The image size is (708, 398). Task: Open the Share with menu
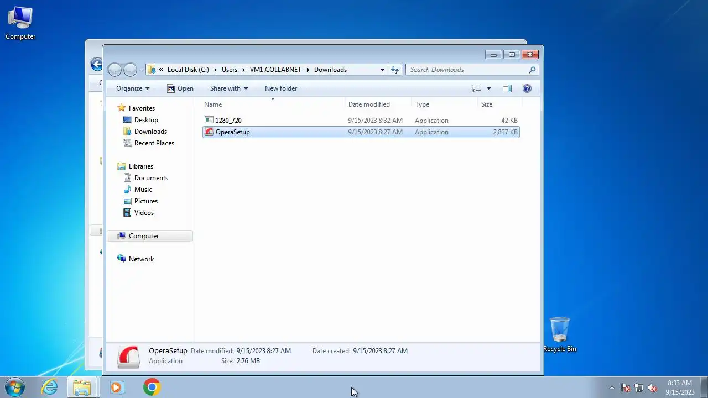229,88
